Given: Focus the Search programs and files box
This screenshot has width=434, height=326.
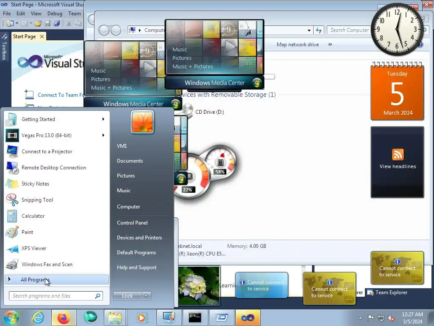Looking at the screenshot, I should 56,296.
